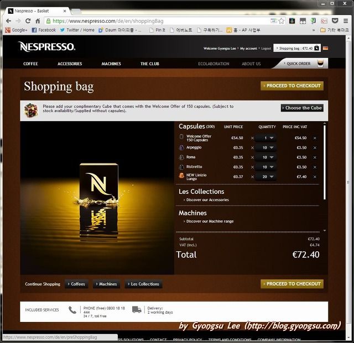
Task: Click the Linizio Lungo orange capsule icon
Action: [181, 176]
